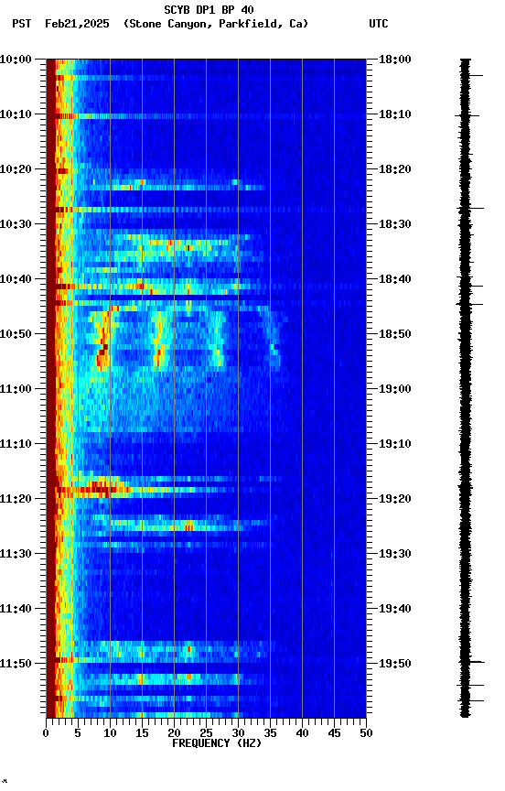Click the "10:40" PST time label
Viewport: 505px width, 791px height.
16,279
